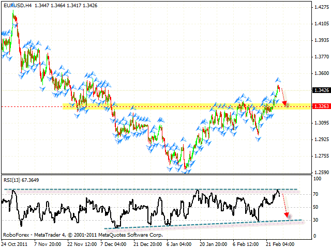This screenshot has width=331, height=248.
Task: Select the 7 Dec 04:00 time label
Action: click(113, 242)
